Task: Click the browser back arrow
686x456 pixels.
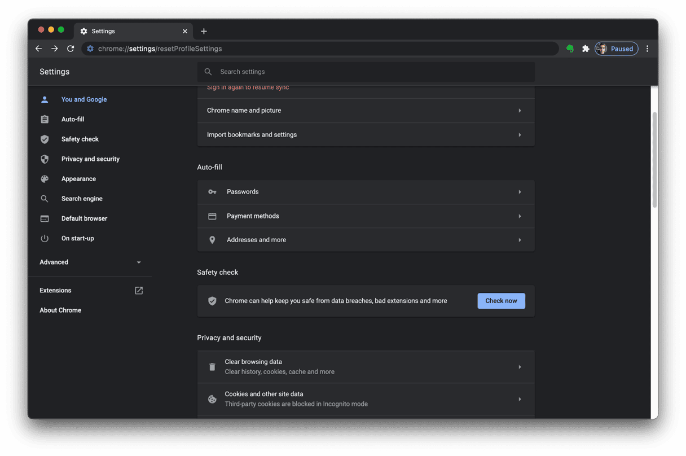Action: click(x=38, y=49)
